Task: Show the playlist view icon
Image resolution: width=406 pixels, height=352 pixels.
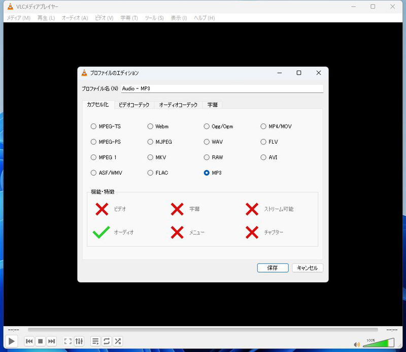Action: point(95,341)
